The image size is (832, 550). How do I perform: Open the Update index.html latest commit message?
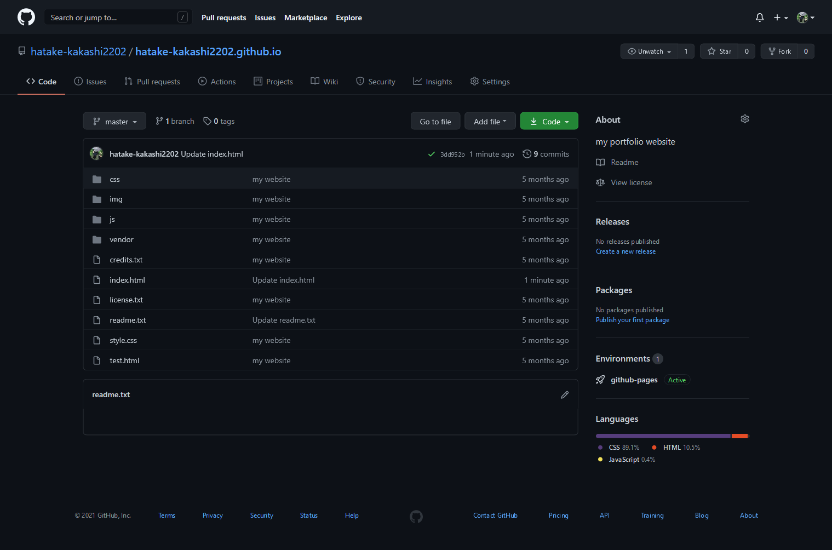point(212,154)
